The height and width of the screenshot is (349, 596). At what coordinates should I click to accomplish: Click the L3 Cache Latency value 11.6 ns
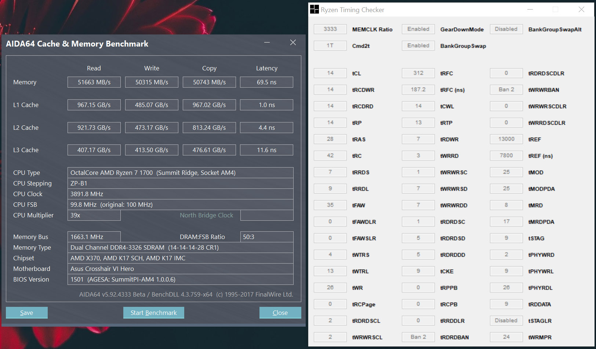[267, 150]
